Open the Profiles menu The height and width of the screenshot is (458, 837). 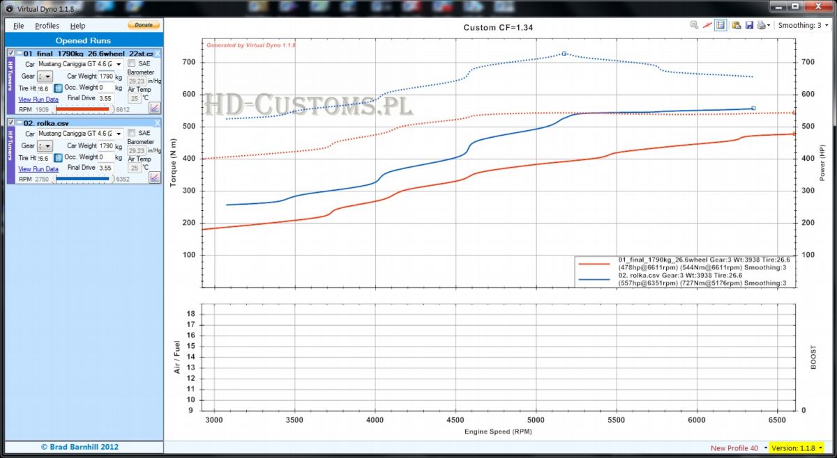tap(47, 26)
